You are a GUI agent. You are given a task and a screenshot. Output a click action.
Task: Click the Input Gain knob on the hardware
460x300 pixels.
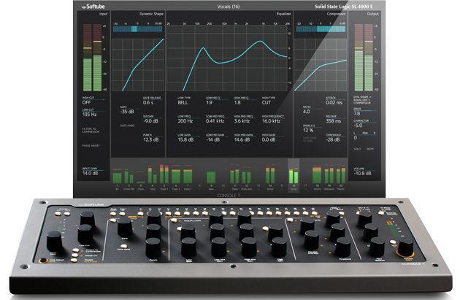[x=55, y=241]
